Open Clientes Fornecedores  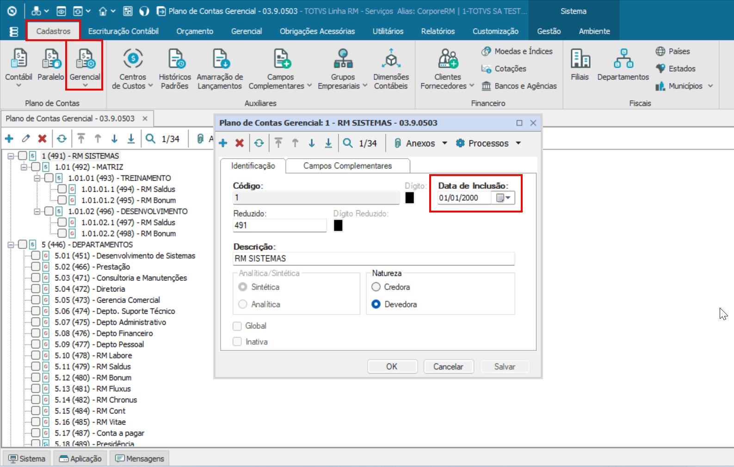coord(447,68)
